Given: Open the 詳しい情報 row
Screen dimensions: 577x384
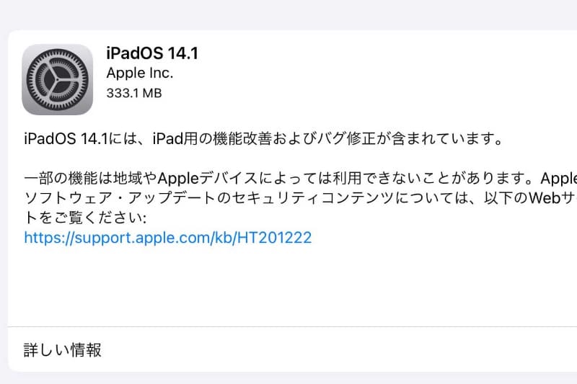Looking at the screenshot, I should pos(293,349).
